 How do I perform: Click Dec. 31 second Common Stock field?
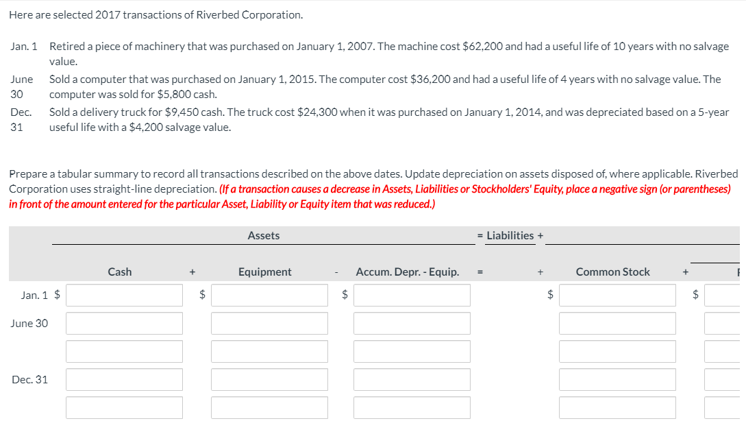[617, 407]
